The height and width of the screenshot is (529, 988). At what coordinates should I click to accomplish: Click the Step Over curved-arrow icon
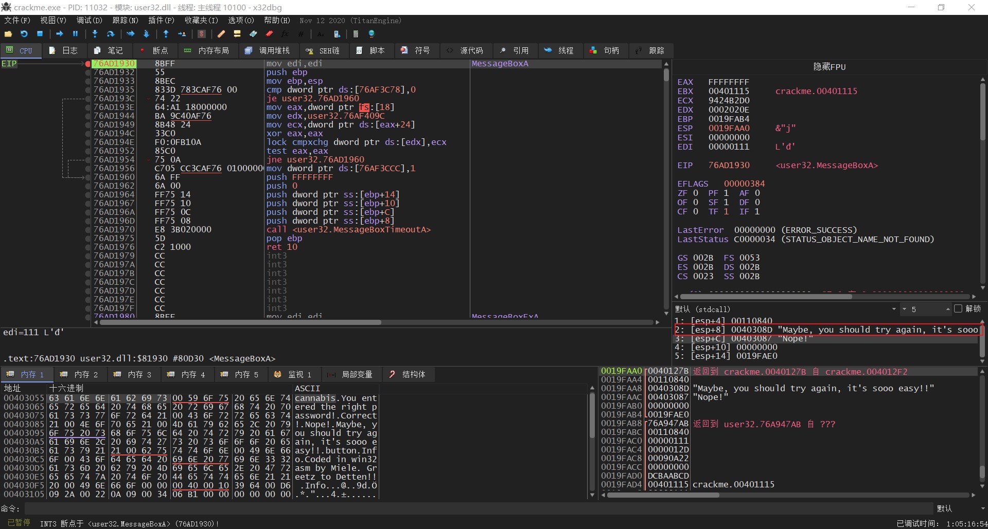coord(110,34)
